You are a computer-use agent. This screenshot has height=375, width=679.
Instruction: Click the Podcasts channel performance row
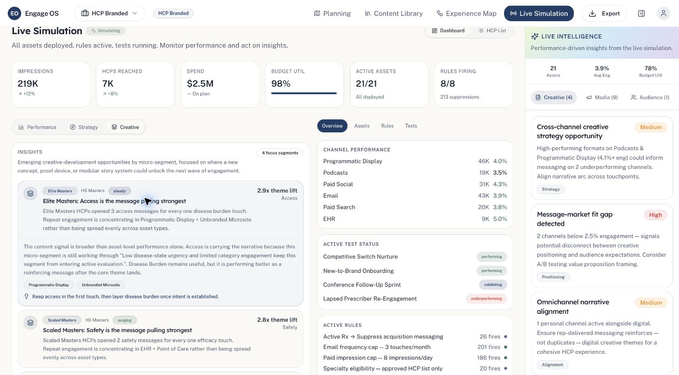pos(415,173)
